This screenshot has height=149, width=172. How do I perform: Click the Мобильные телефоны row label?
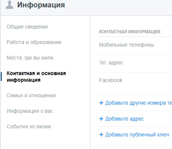pyautogui.click(x=126, y=45)
